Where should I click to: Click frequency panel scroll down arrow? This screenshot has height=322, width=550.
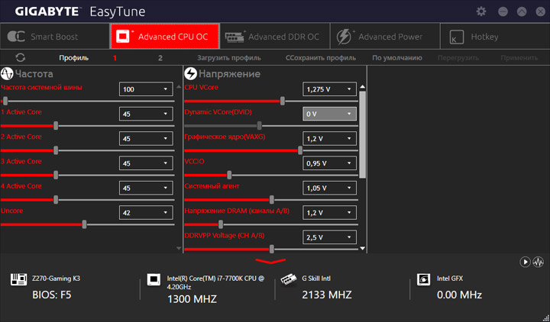(179, 249)
